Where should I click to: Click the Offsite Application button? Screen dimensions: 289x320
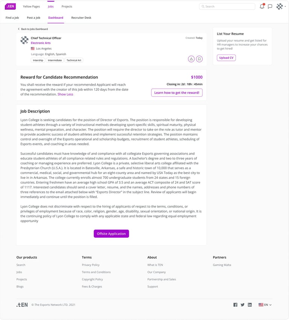tap(111, 234)
